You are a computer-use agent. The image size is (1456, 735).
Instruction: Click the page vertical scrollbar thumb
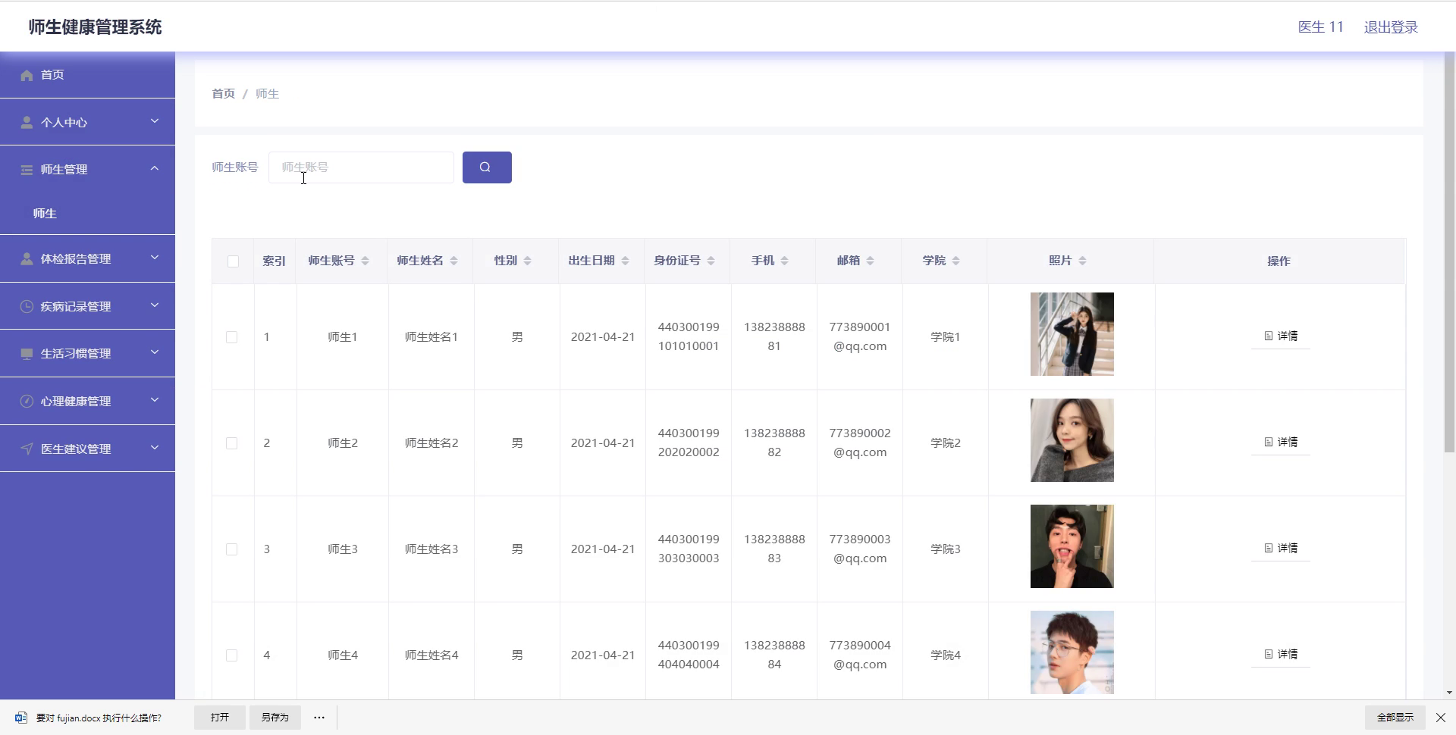tap(1450, 254)
